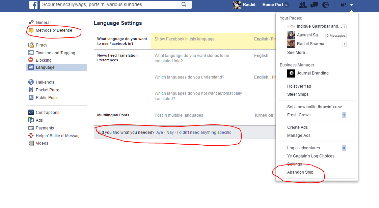The height and width of the screenshot is (208, 379).
Task: Click the Videos film icon
Action: [31, 143]
